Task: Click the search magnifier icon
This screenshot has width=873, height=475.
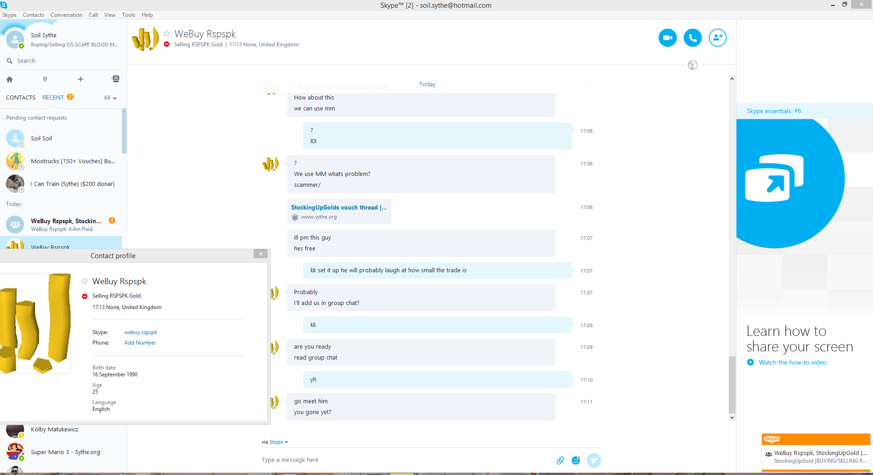Action: [10, 61]
